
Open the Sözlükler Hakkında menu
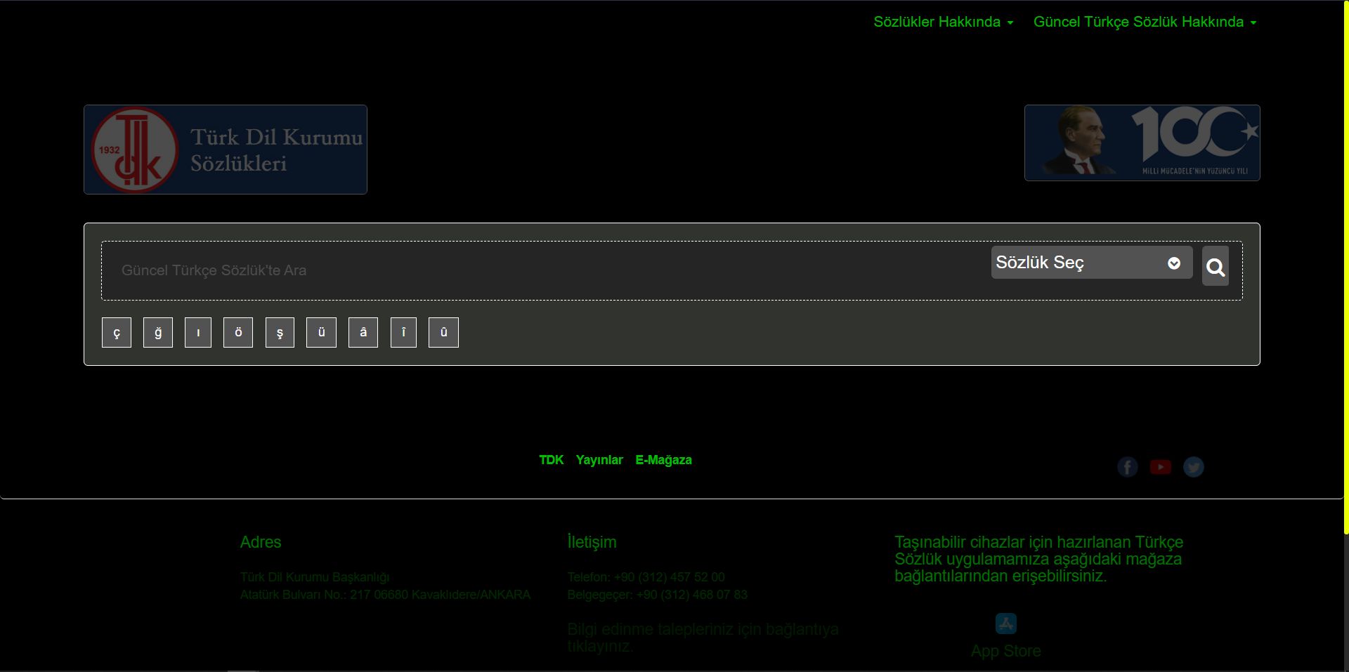[x=943, y=22]
